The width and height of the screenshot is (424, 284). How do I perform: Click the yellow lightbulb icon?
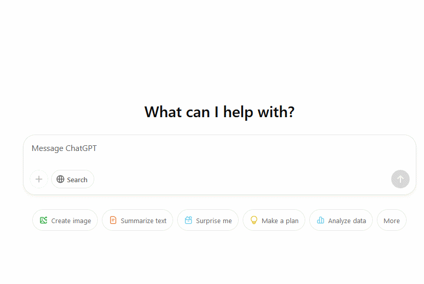tap(253, 220)
